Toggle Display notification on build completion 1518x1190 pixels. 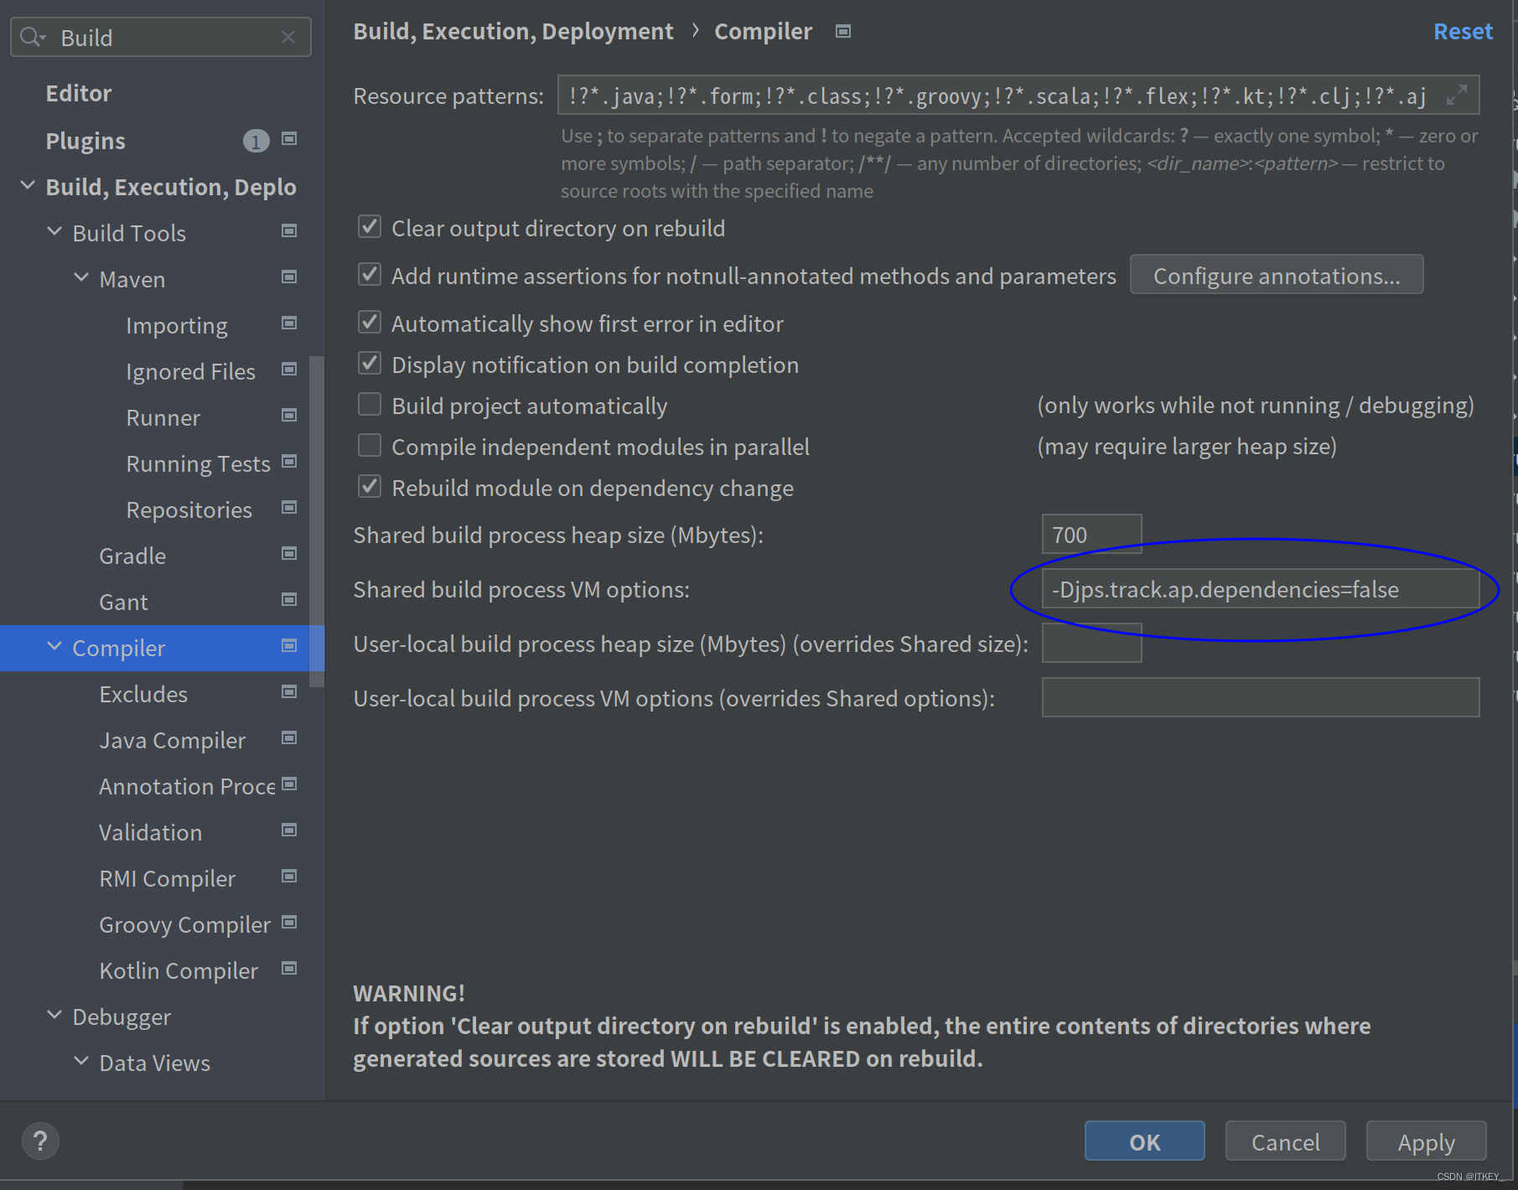[x=370, y=364]
